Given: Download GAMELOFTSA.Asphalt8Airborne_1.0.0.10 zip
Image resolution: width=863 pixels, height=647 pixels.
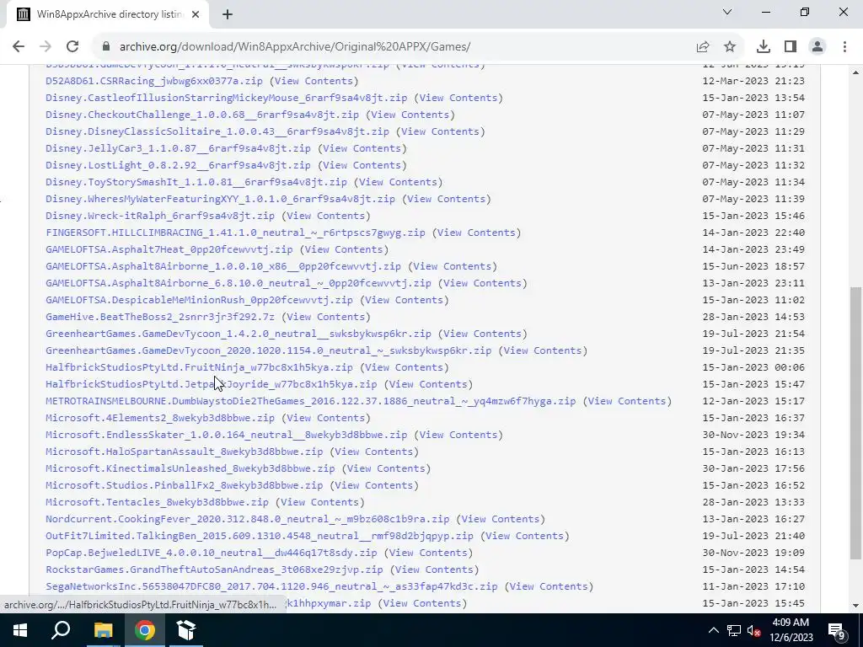Looking at the screenshot, I should pyautogui.click(x=223, y=266).
